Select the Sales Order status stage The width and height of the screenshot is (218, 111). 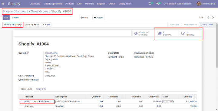pos(208,24)
